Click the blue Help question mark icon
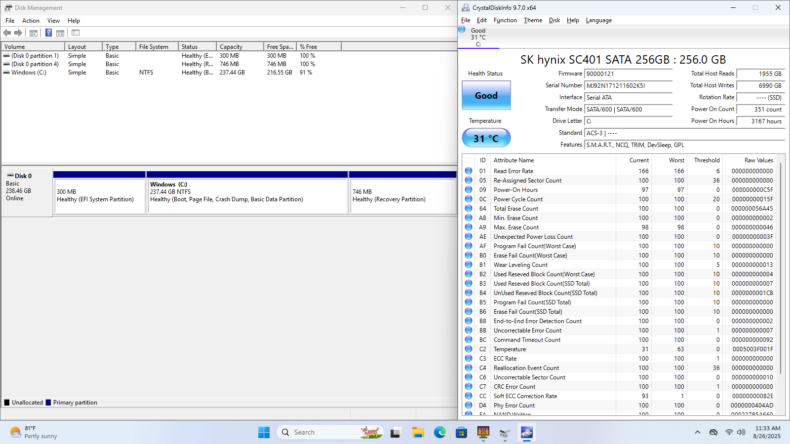790x444 pixels. pyautogui.click(x=48, y=33)
